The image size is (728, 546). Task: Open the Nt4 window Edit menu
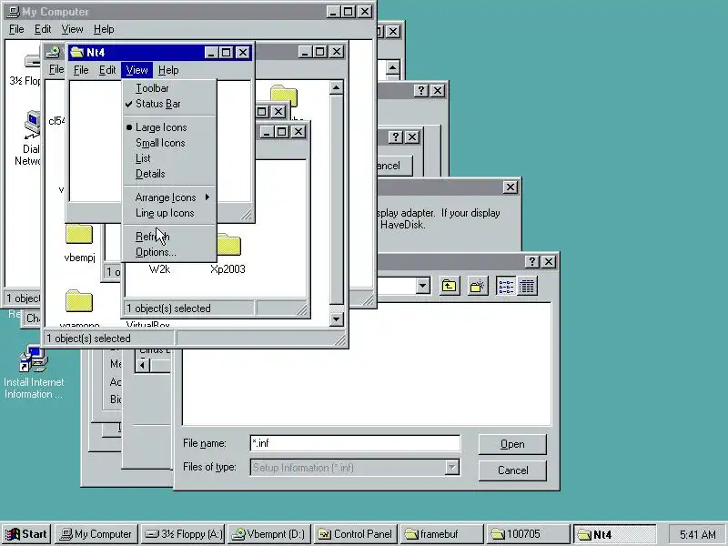pyautogui.click(x=107, y=70)
